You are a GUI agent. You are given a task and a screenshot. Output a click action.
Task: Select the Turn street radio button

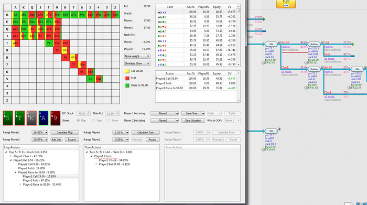pyautogui.click(x=94, y=121)
